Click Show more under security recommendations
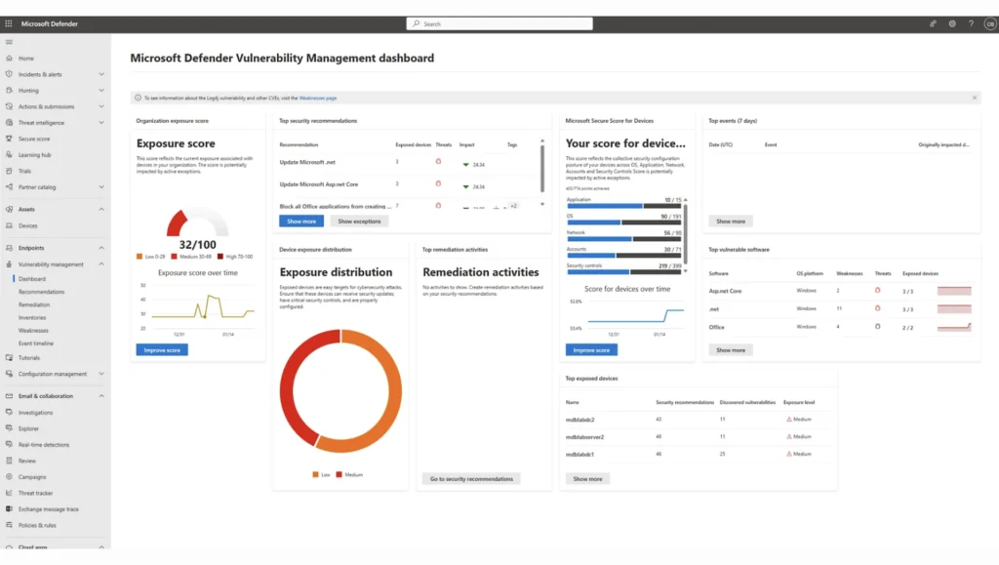 point(301,222)
